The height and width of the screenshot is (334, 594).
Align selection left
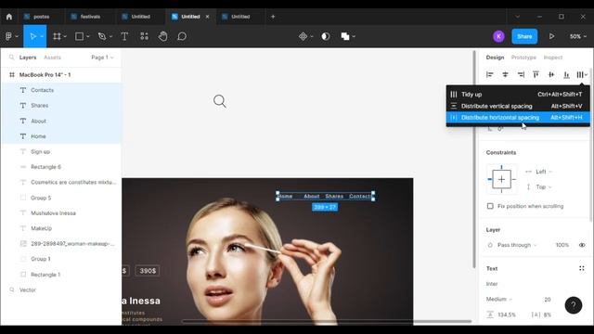coord(490,74)
